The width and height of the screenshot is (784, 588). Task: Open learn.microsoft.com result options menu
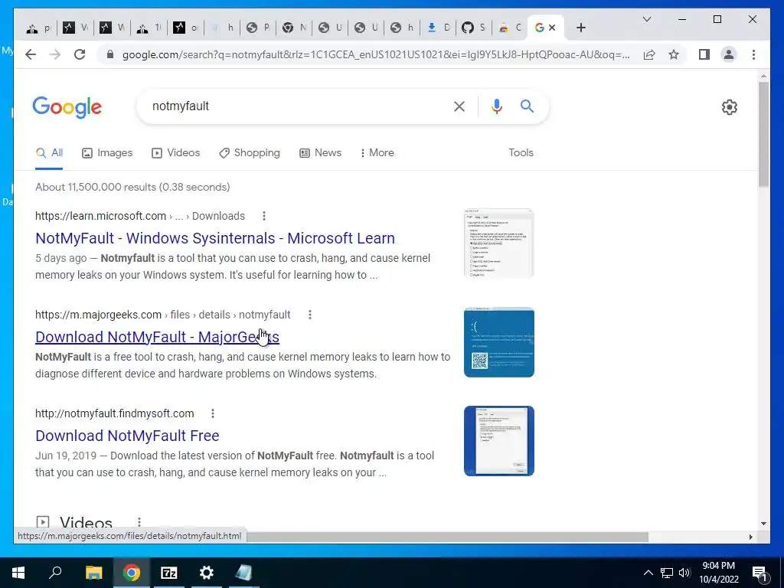pos(264,216)
